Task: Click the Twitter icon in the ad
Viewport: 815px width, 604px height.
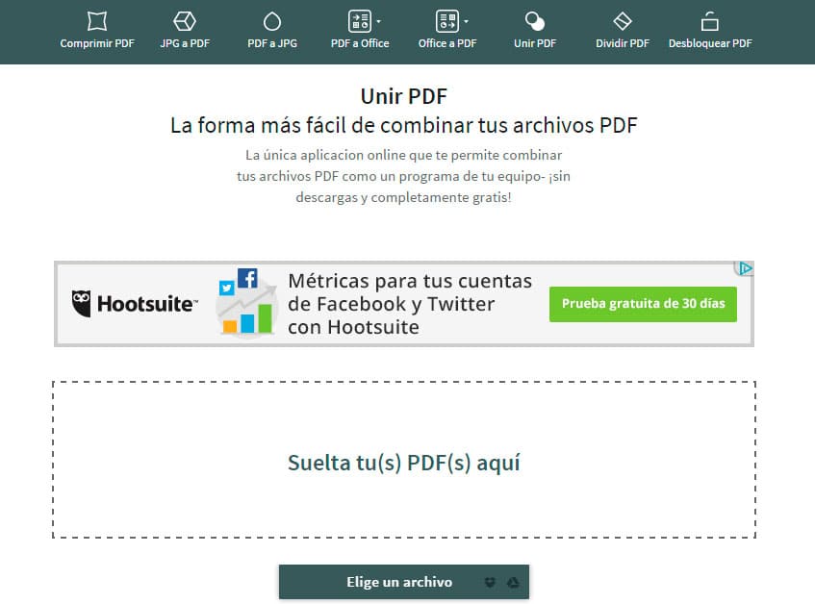Action: (x=227, y=289)
